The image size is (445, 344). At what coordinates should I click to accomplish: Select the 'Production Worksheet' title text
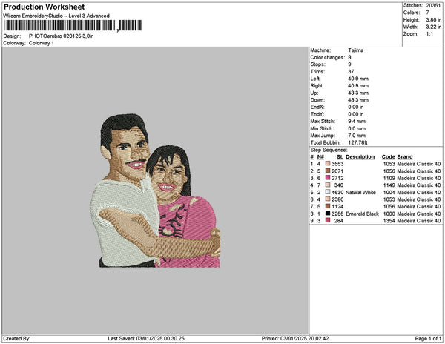(44, 7)
